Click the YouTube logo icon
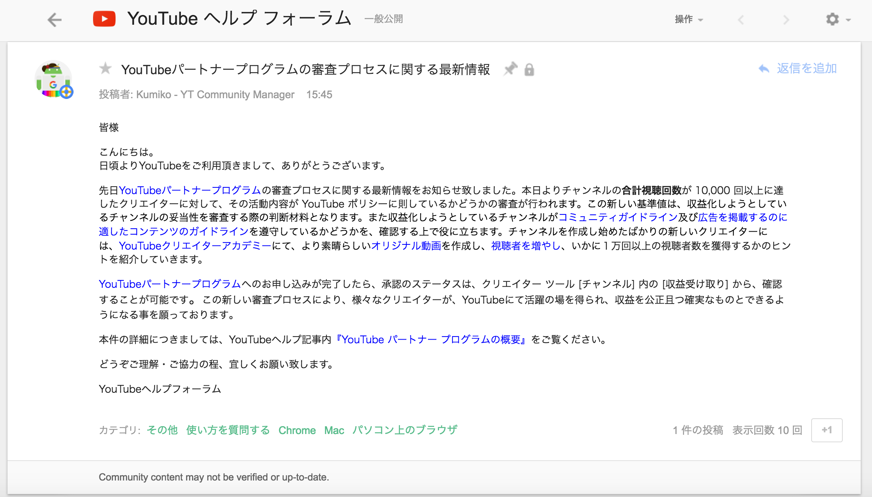This screenshot has width=872, height=497. [x=104, y=19]
